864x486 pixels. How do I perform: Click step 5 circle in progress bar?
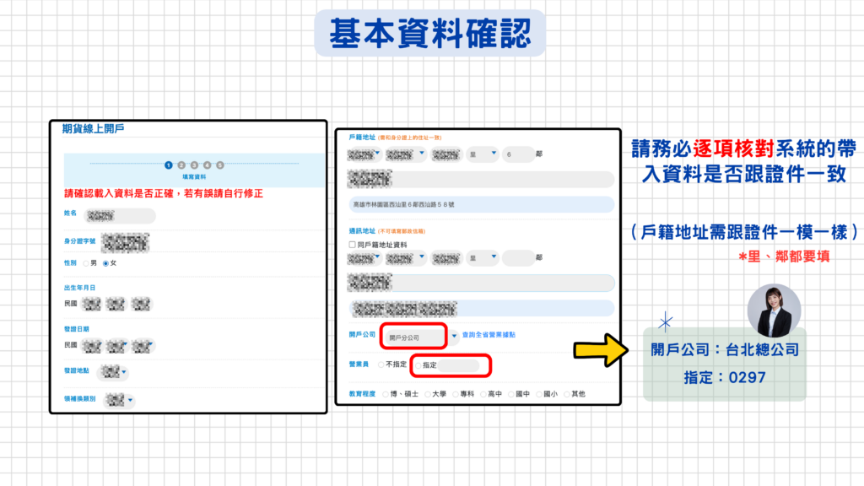(220, 165)
